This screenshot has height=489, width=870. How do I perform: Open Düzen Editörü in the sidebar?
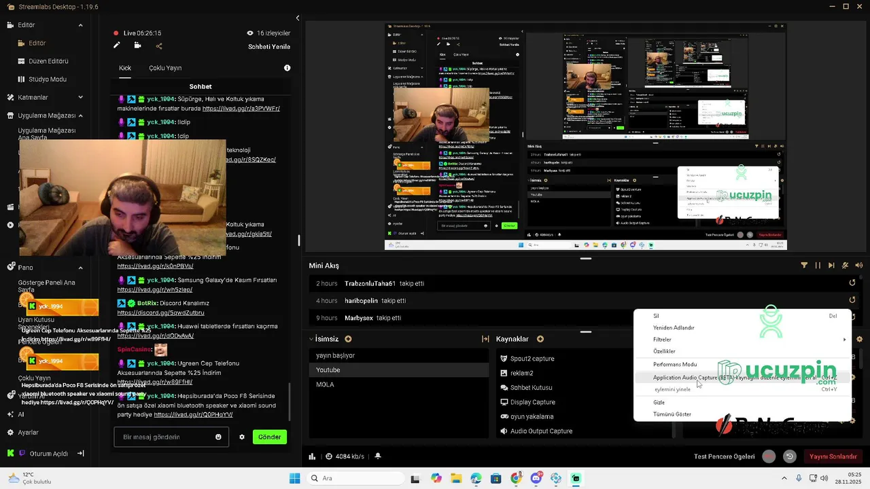[x=48, y=61]
